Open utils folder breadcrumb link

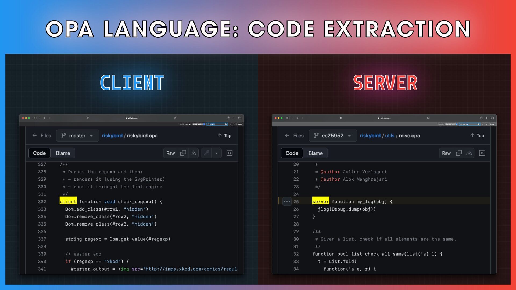point(390,136)
